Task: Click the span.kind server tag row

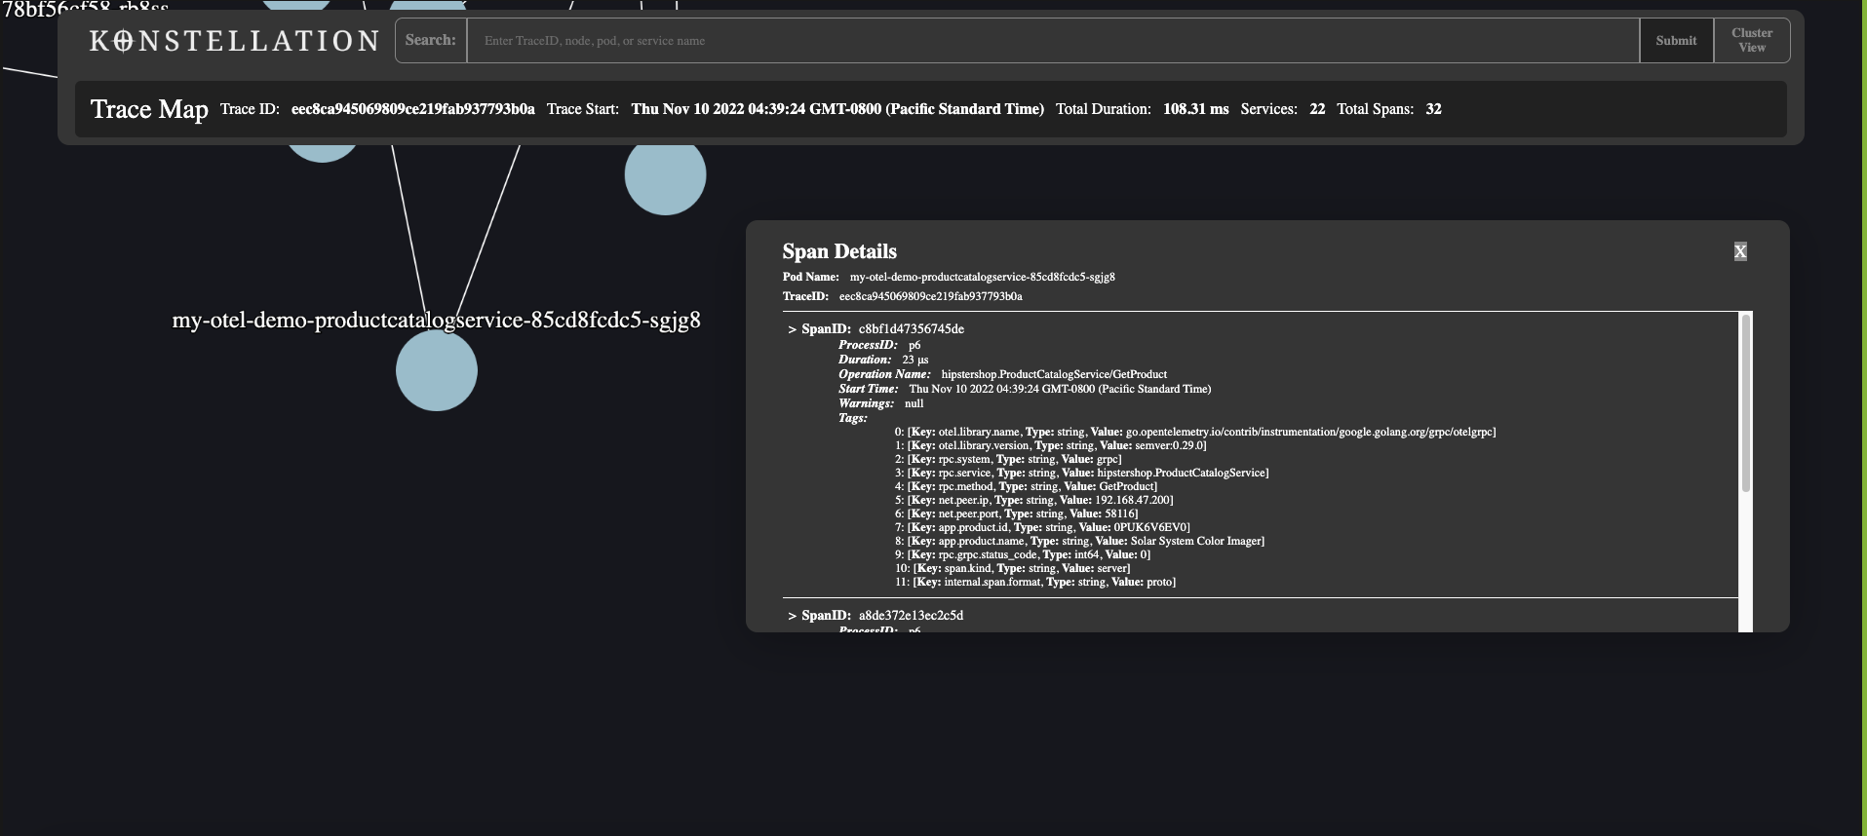Action: pos(1012,568)
